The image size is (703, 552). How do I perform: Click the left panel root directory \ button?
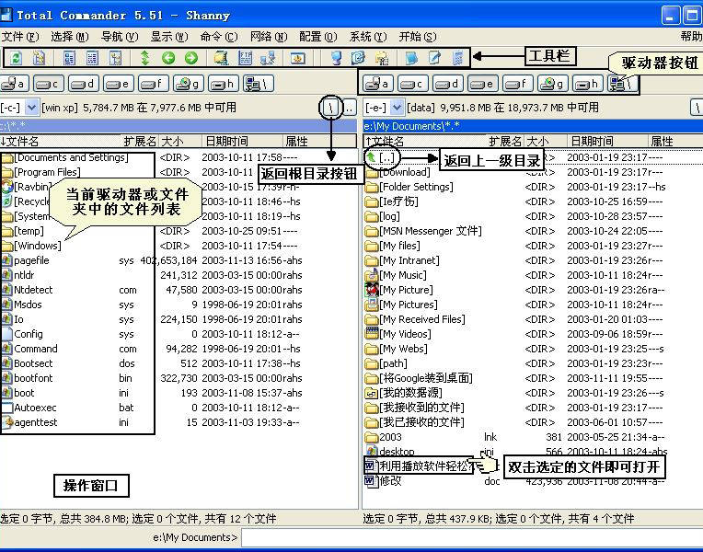(330, 108)
